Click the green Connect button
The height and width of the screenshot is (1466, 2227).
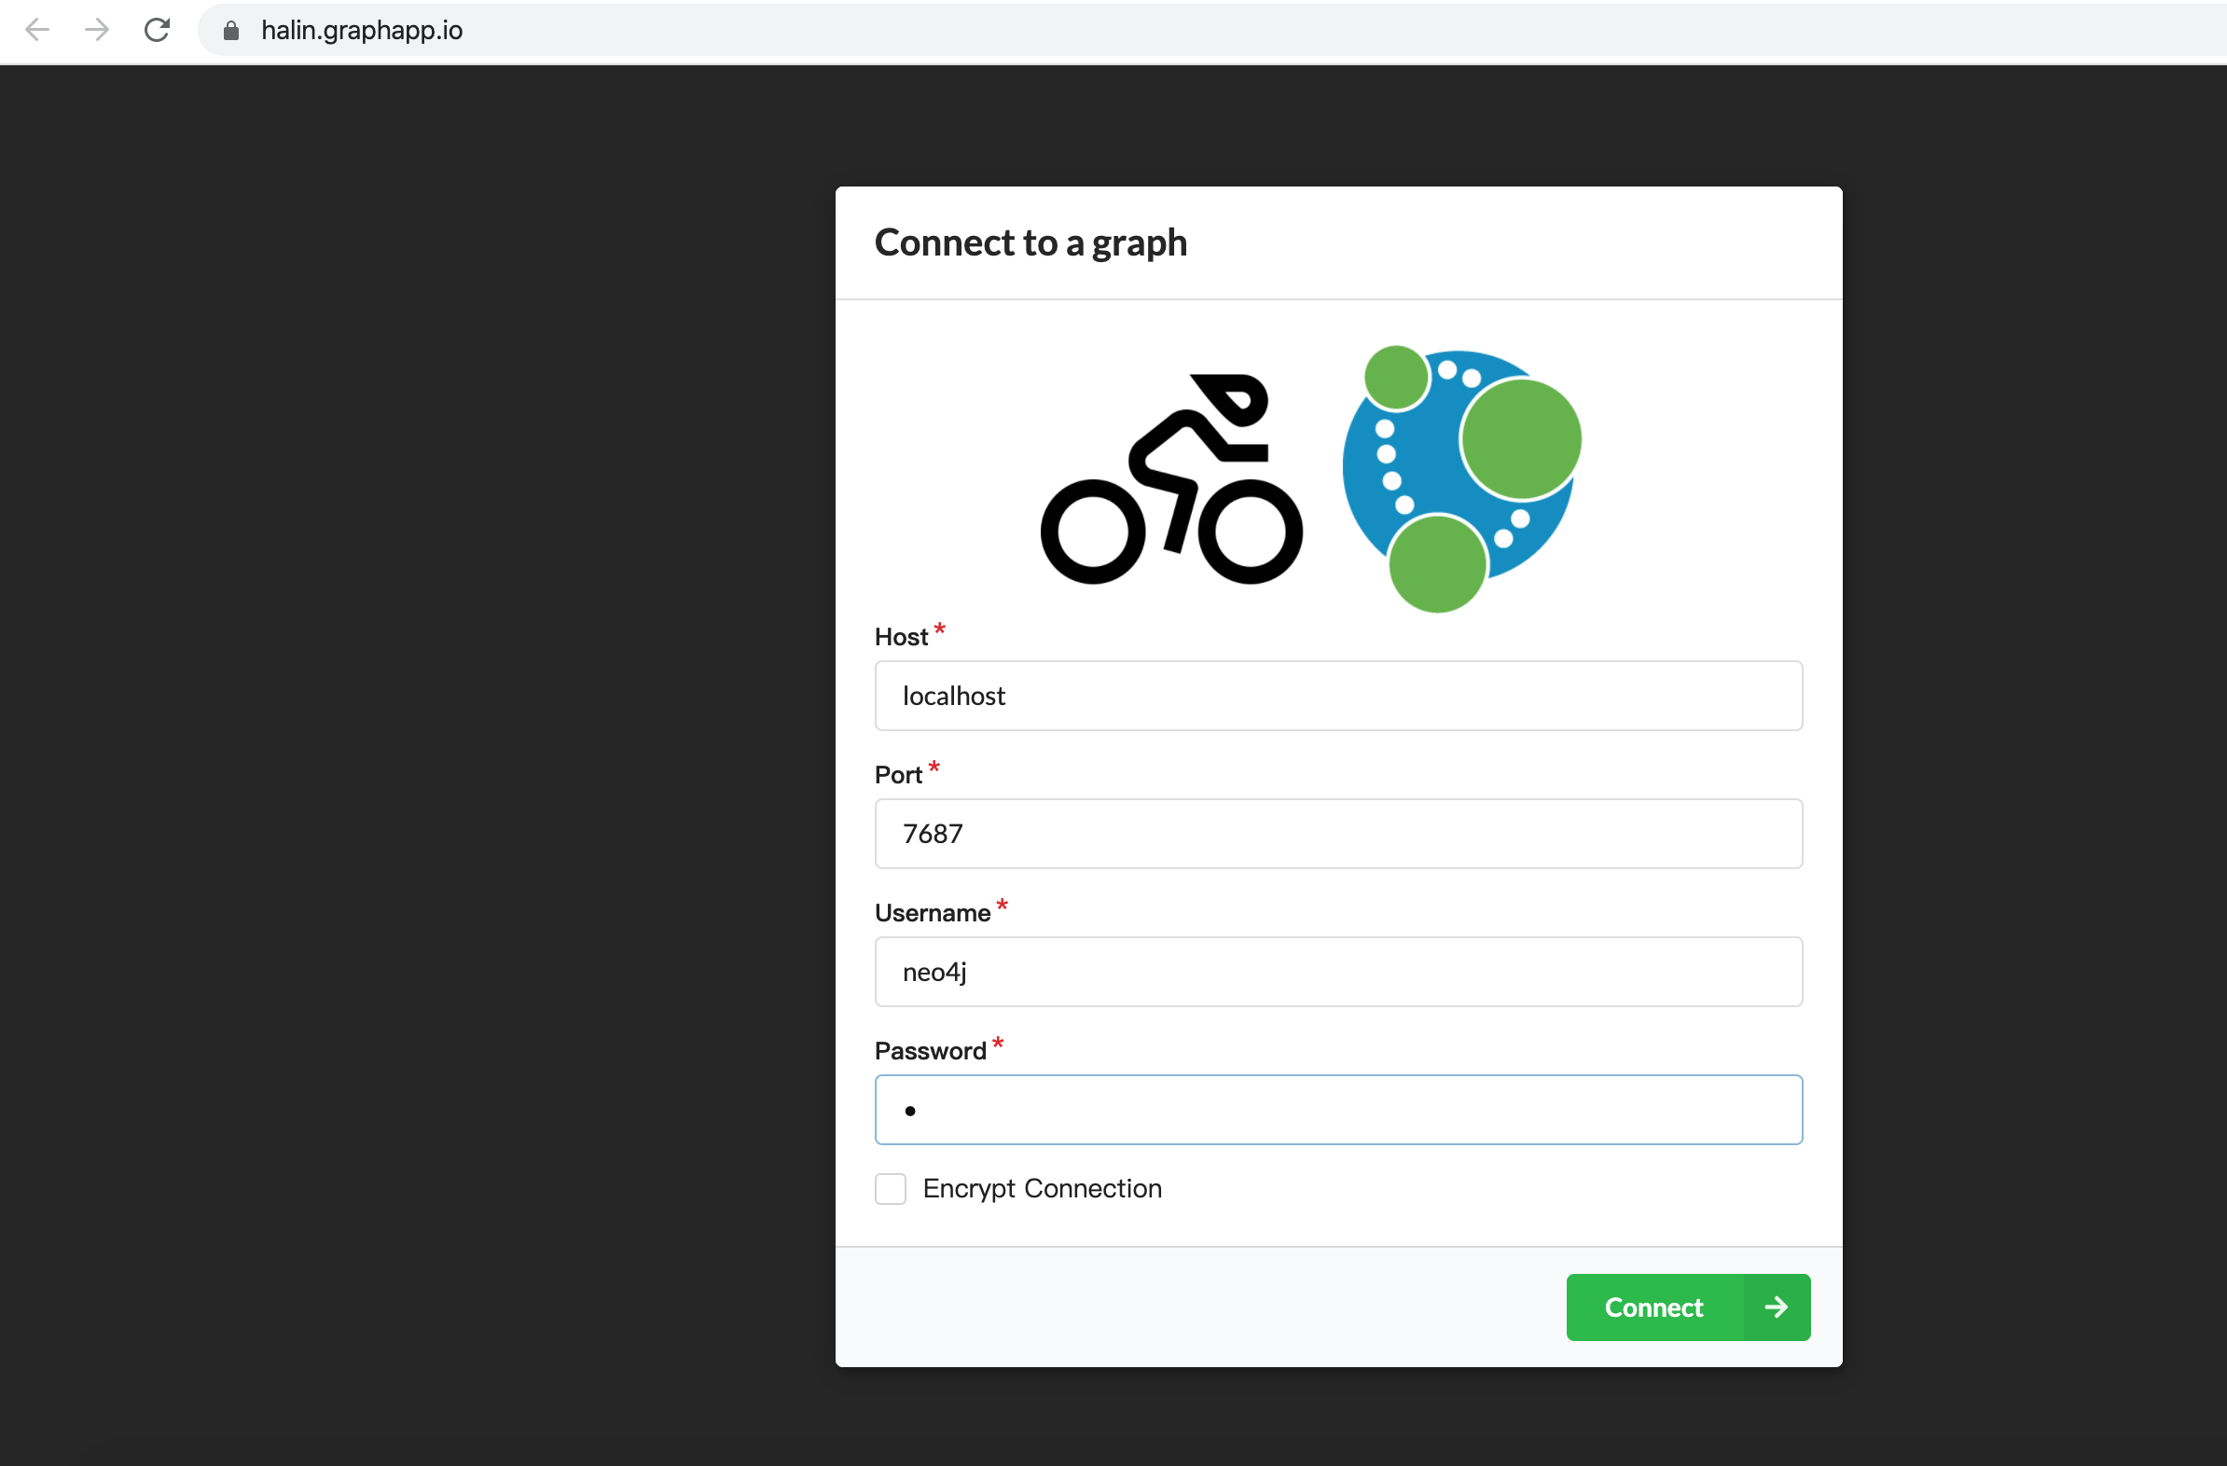[1688, 1307]
